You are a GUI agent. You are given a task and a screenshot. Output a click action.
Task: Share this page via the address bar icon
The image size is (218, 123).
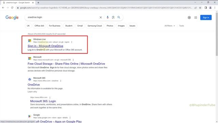pyautogui.click(x=196, y=8)
